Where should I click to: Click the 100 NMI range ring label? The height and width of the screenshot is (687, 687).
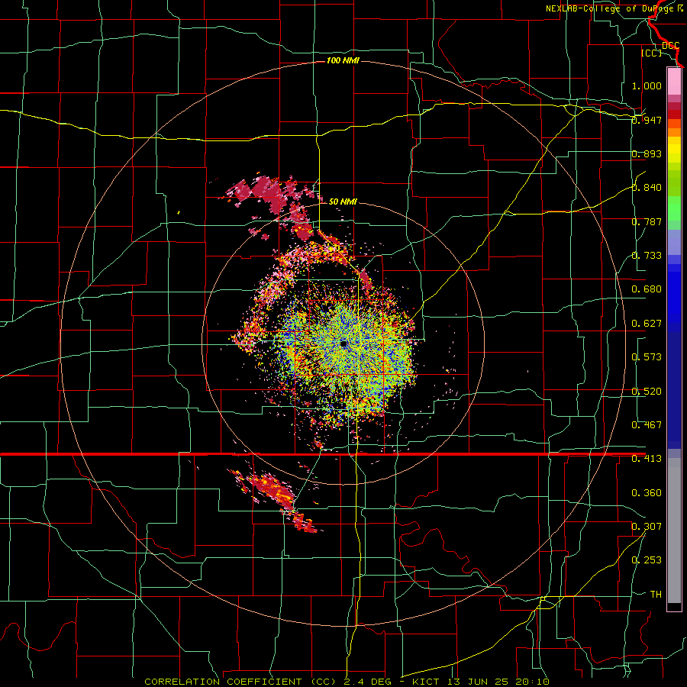[343, 60]
